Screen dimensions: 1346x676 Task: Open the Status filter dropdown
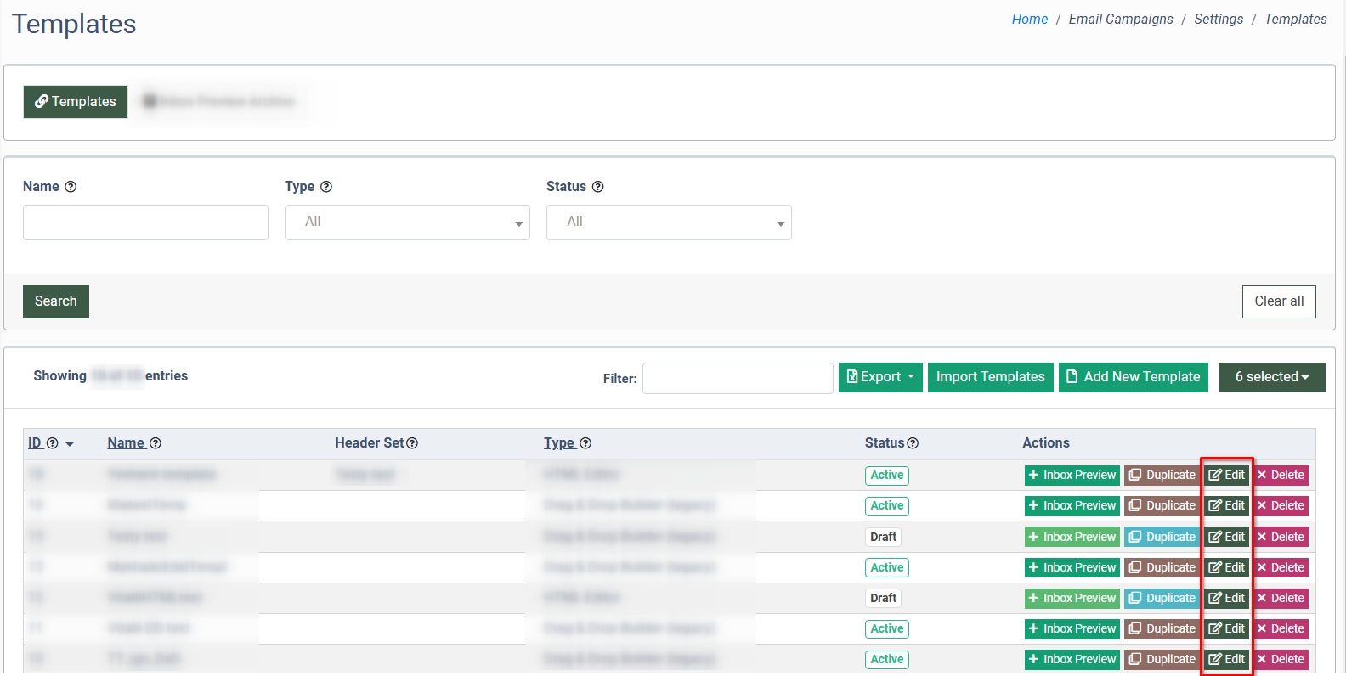[669, 223]
